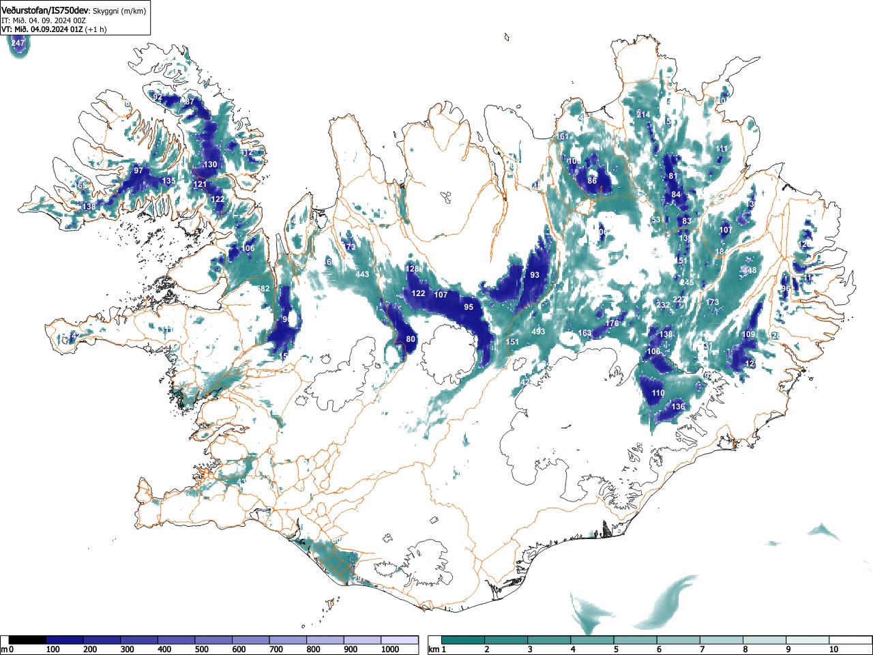This screenshot has width=873, height=655.
Task: Click the visibility value 582 on the map
Action: coord(263,289)
